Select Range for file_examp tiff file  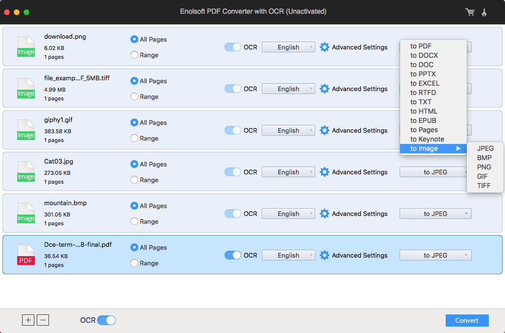coord(134,96)
